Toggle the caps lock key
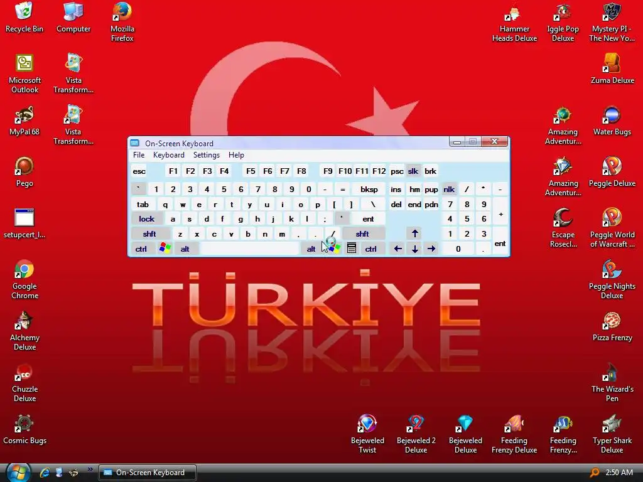The height and width of the screenshot is (482, 643). coord(147,219)
